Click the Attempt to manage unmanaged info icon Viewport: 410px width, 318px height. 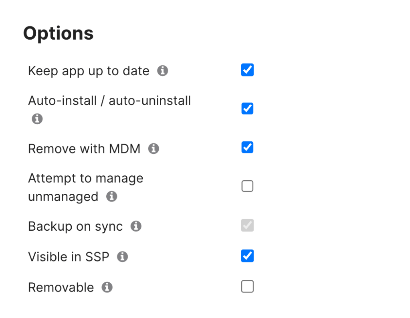click(x=111, y=197)
